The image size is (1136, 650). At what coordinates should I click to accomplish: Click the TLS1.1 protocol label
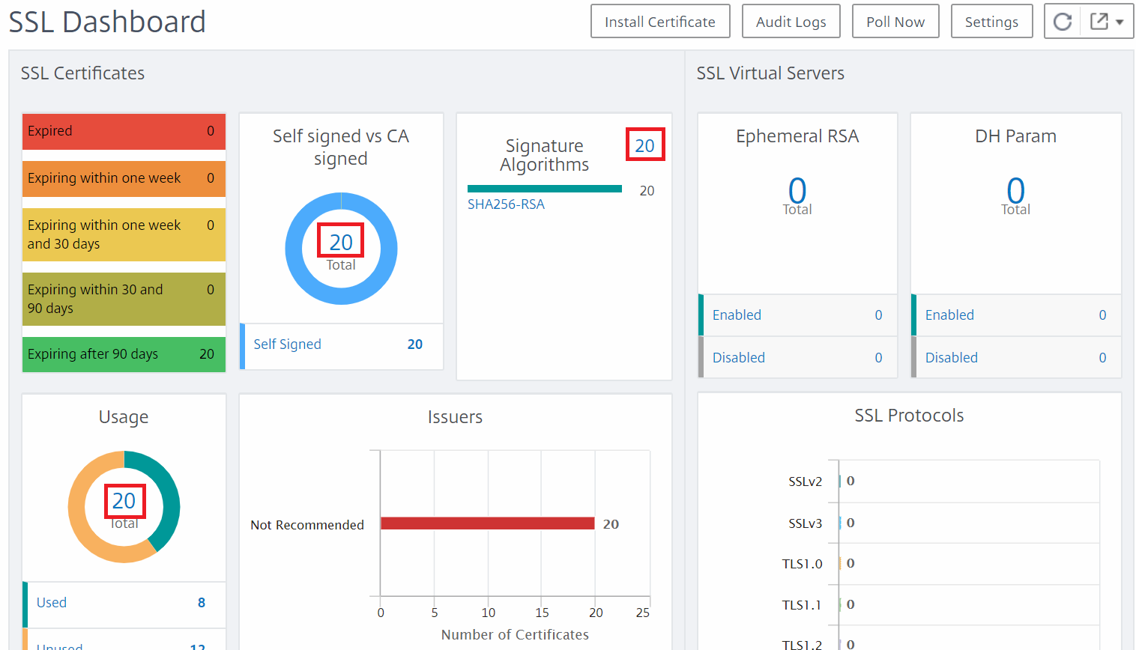click(x=802, y=605)
